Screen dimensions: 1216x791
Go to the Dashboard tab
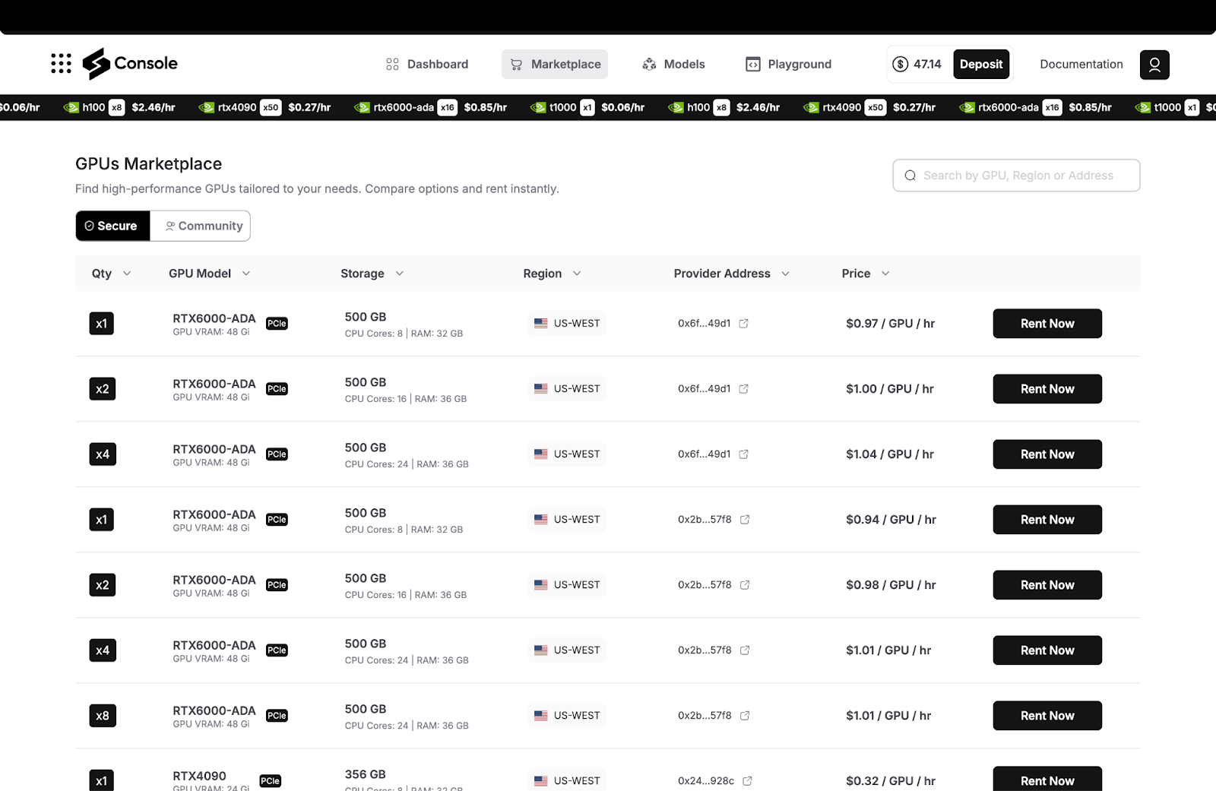[426, 65]
